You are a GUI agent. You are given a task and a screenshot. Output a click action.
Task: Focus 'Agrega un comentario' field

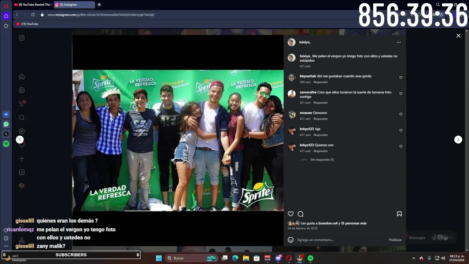(341, 240)
